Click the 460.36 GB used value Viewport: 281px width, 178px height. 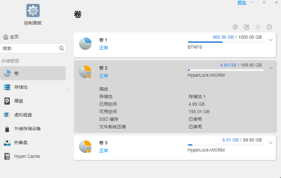click(223, 37)
